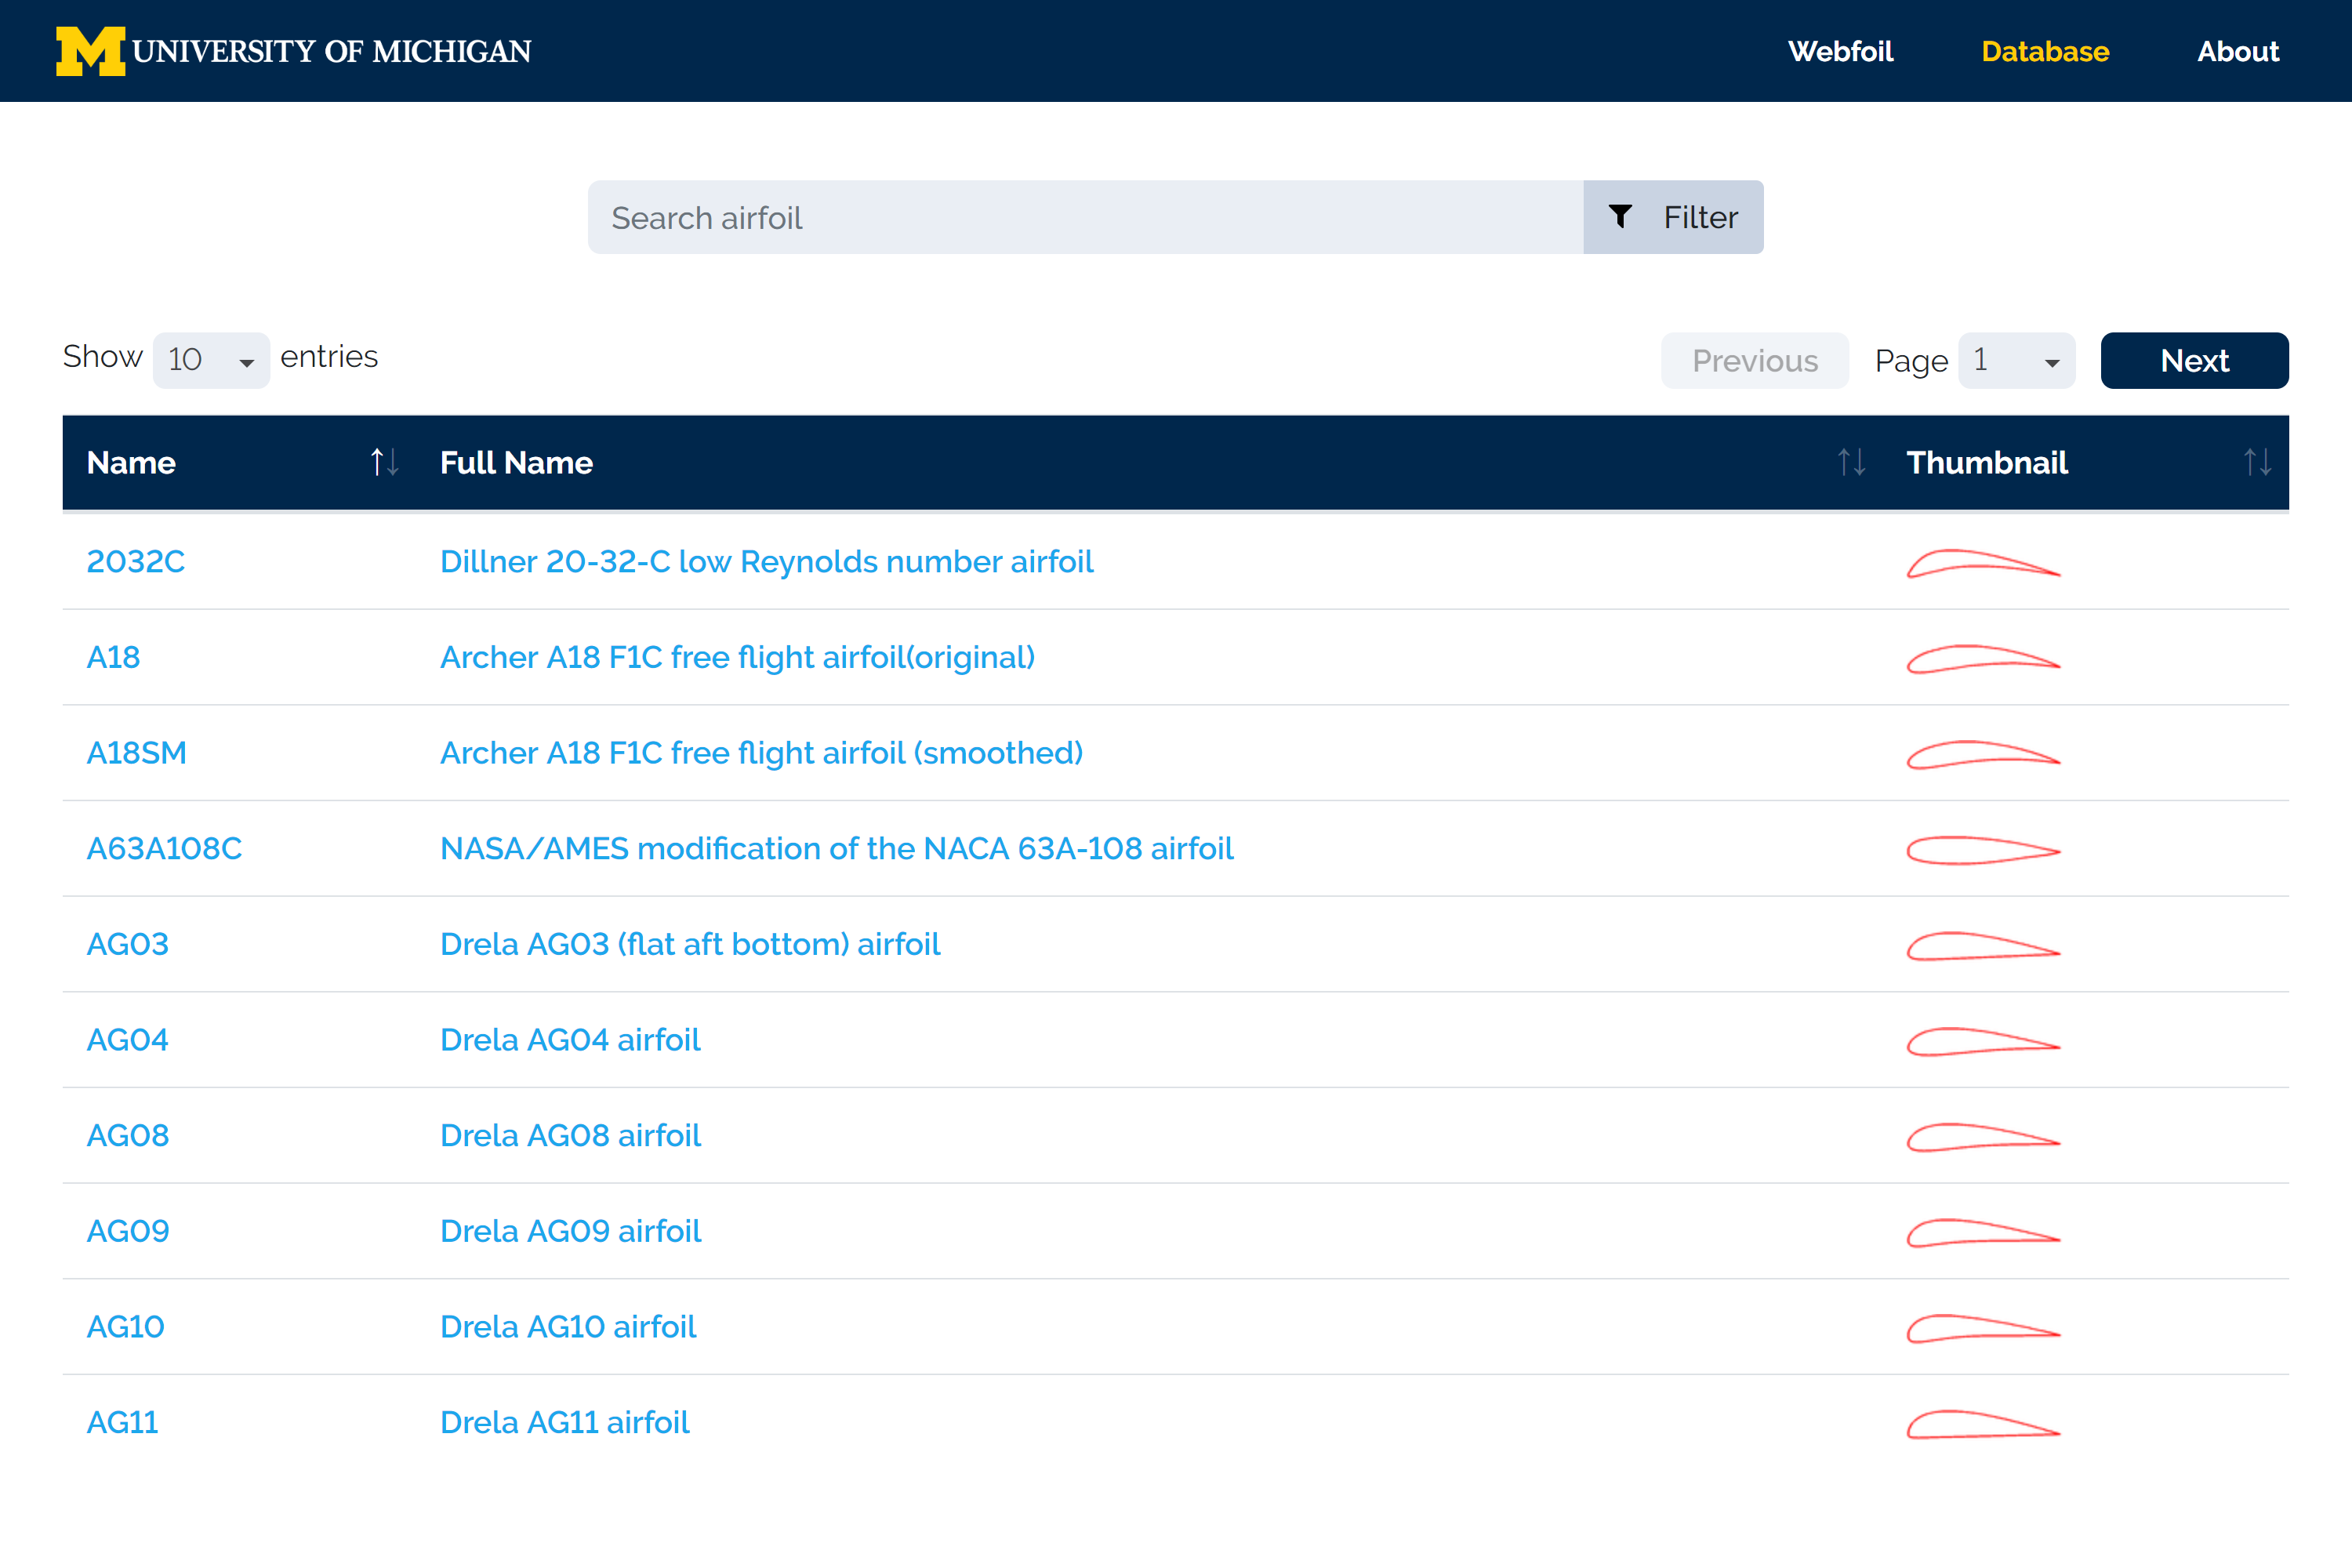Image resolution: width=2352 pixels, height=1568 pixels.
Task: Open the 2032C airfoil entry
Action: [x=137, y=561]
